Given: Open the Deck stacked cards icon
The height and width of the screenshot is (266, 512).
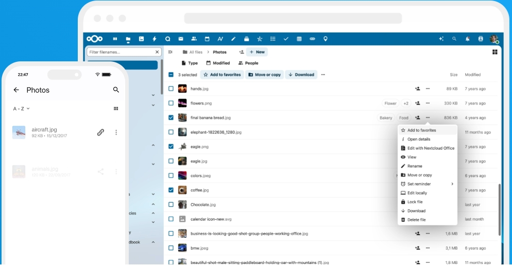Looking at the screenshot, I should 247,39.
